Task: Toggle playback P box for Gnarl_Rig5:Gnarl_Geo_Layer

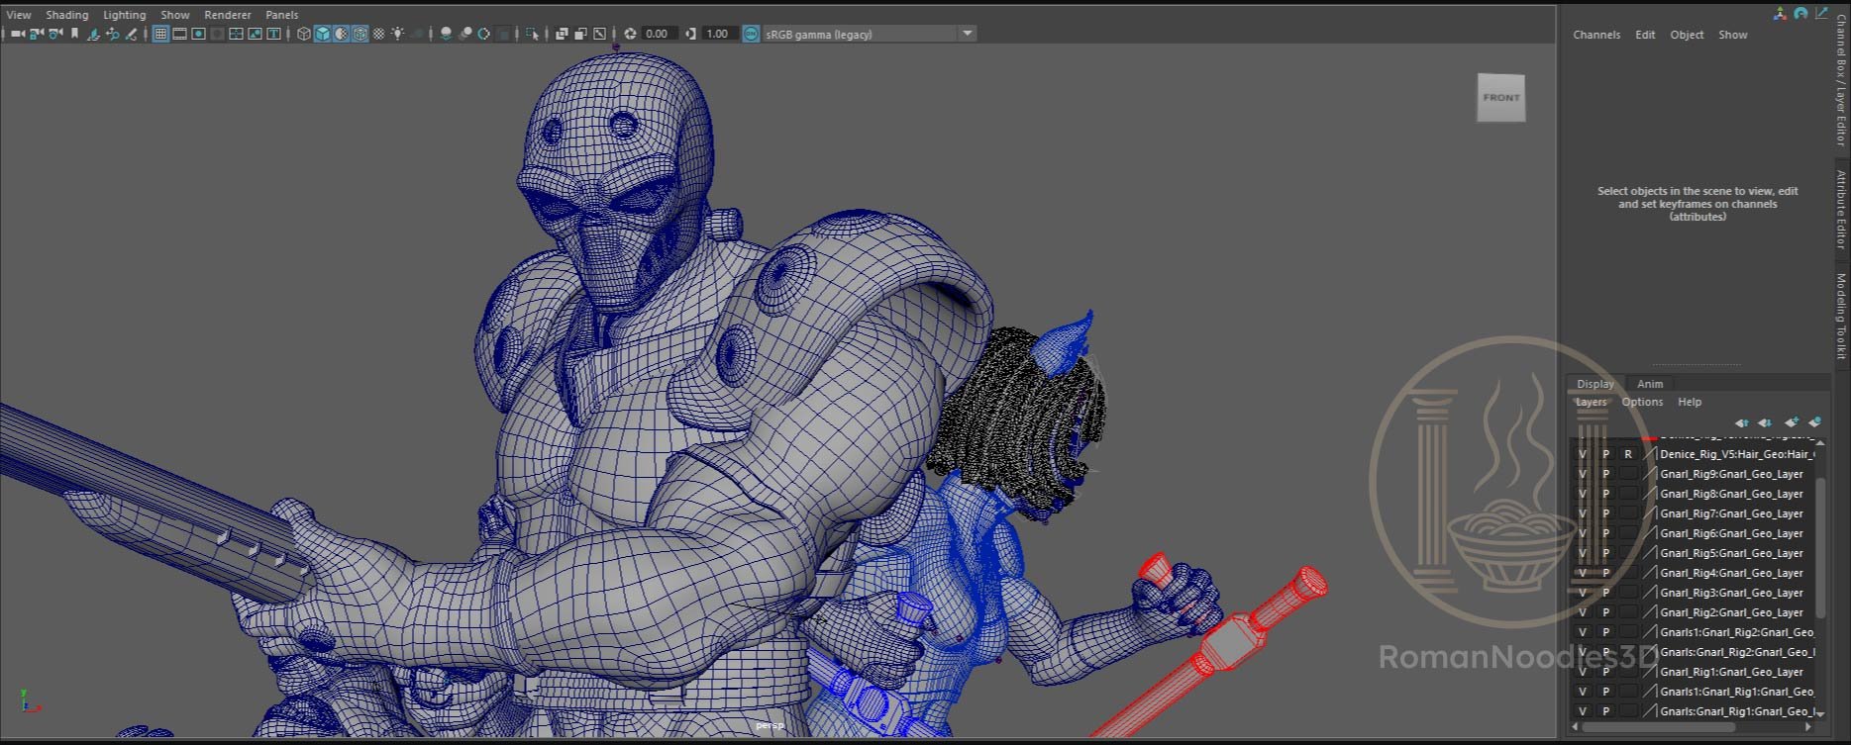Action: pyautogui.click(x=1605, y=553)
